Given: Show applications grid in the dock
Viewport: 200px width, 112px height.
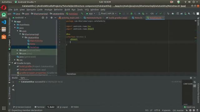Looking at the screenshot, I should pyautogui.click(x=4, y=108).
